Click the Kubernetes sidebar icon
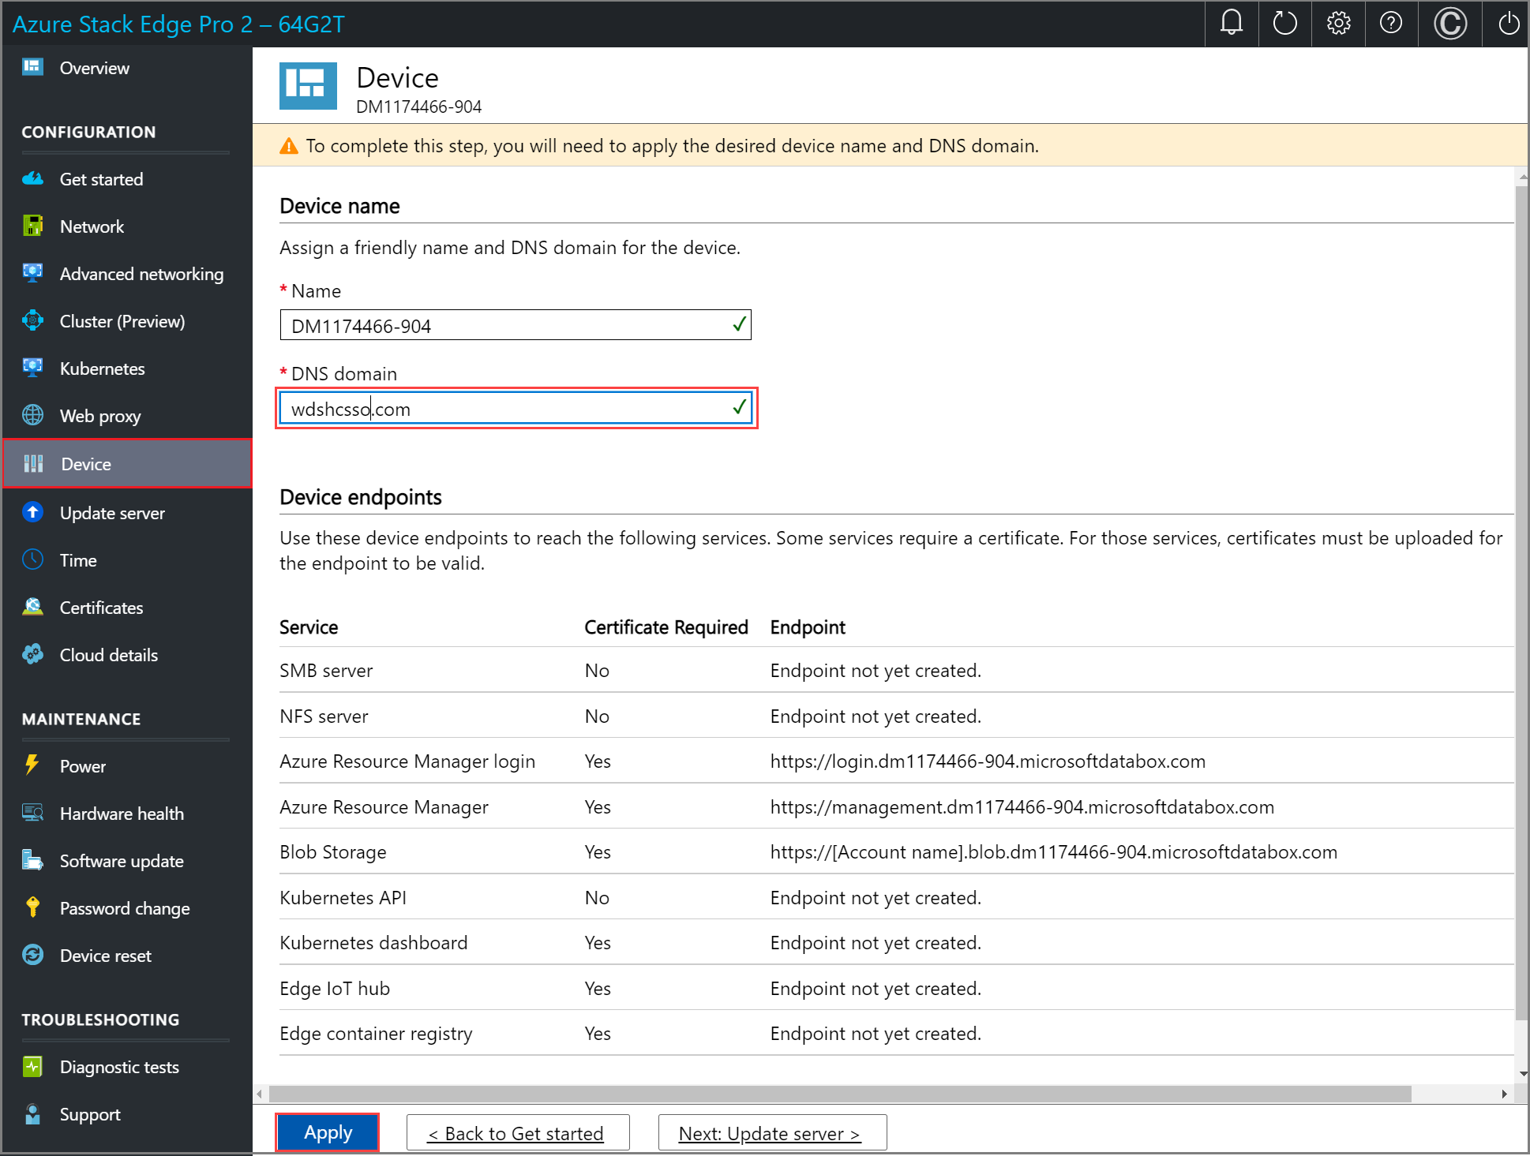Screen dimensions: 1530x1156 (x=33, y=368)
